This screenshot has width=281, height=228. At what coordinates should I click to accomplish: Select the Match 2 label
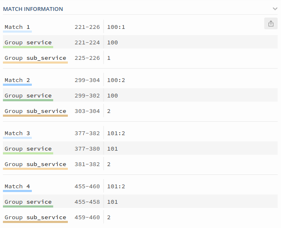tap(17, 80)
